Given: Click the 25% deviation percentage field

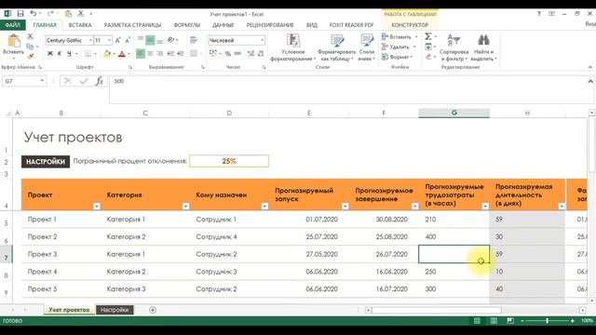Looking at the screenshot, I should [229, 161].
